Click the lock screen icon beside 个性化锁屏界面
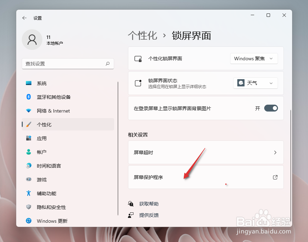This screenshot has height=242, width=308. [x=138, y=59]
